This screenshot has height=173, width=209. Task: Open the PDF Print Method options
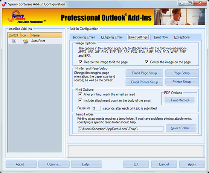[180, 100]
